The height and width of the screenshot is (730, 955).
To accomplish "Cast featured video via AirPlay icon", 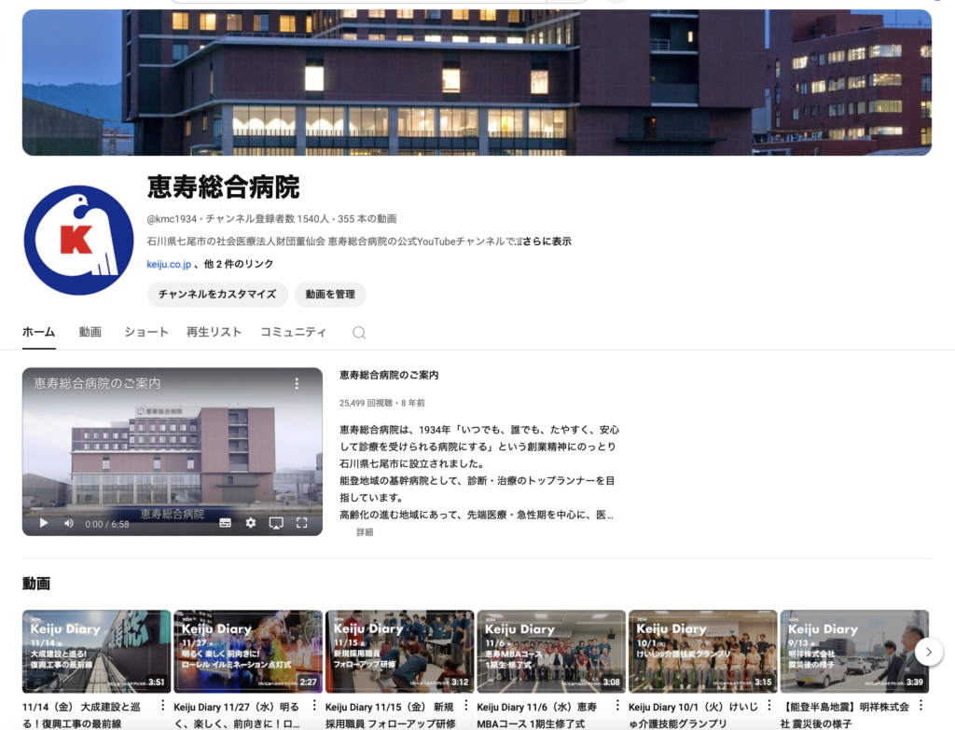I will coord(276,523).
